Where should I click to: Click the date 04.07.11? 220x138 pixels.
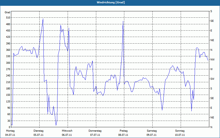pos(10,135)
